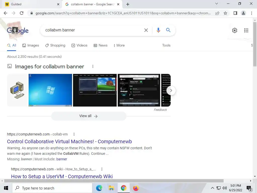257x193 pixels.
Task: Open the Chrome profile avatar
Action: (x=243, y=13)
